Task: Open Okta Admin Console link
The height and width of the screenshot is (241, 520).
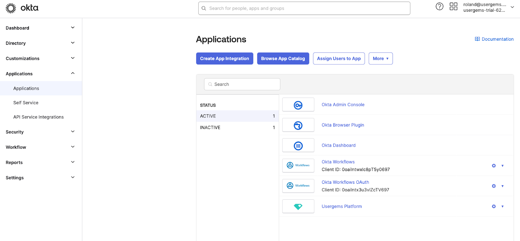Action: tap(343, 105)
